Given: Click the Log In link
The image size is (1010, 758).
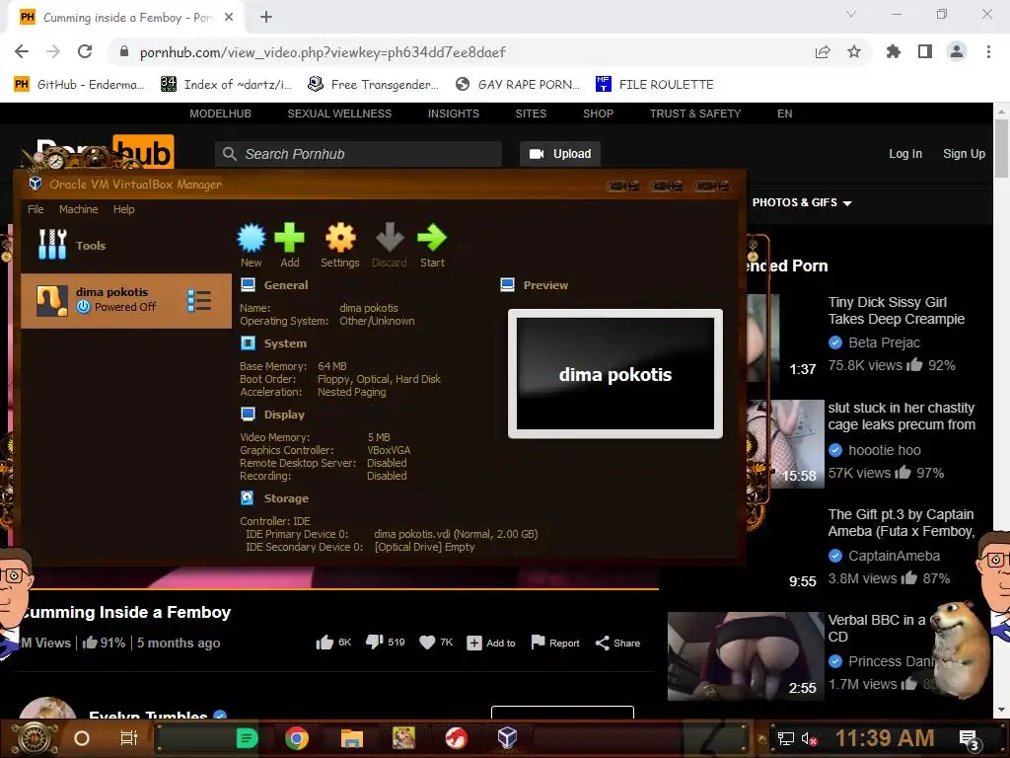Looking at the screenshot, I should [x=905, y=153].
